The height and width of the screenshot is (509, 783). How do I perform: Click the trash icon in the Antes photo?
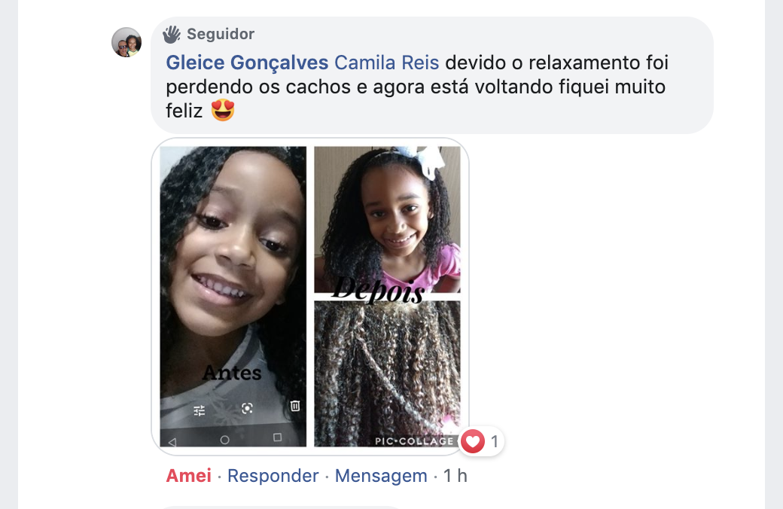295,406
